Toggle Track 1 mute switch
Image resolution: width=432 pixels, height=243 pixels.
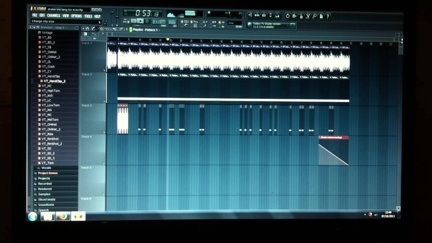click(104, 70)
